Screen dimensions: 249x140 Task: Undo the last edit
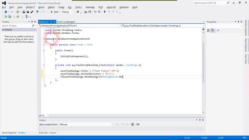click(37, 12)
